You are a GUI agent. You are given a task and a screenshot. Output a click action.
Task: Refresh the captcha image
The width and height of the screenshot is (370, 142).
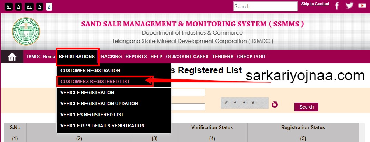coord(275,104)
